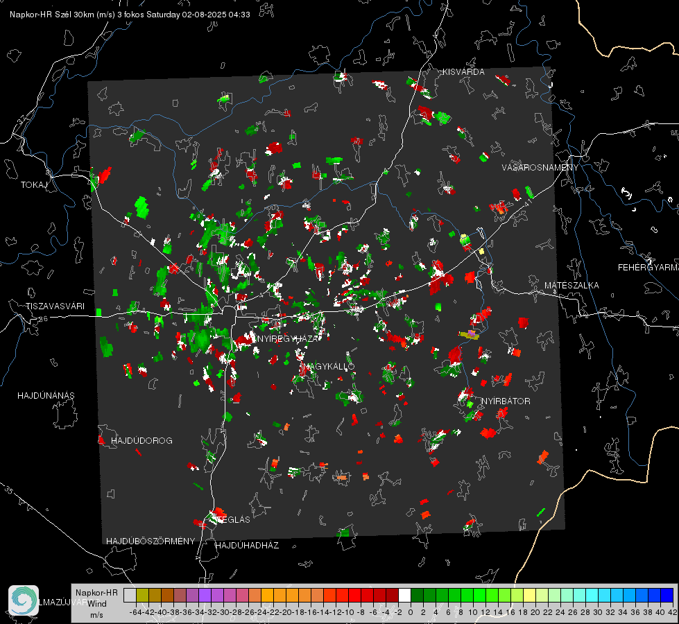Click the HAJDÚBÖSZÖRMÉNY label
679x624 pixels.
151,541
